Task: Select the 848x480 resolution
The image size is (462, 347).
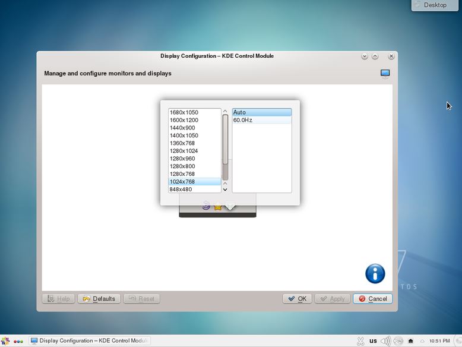Action: [x=194, y=190]
